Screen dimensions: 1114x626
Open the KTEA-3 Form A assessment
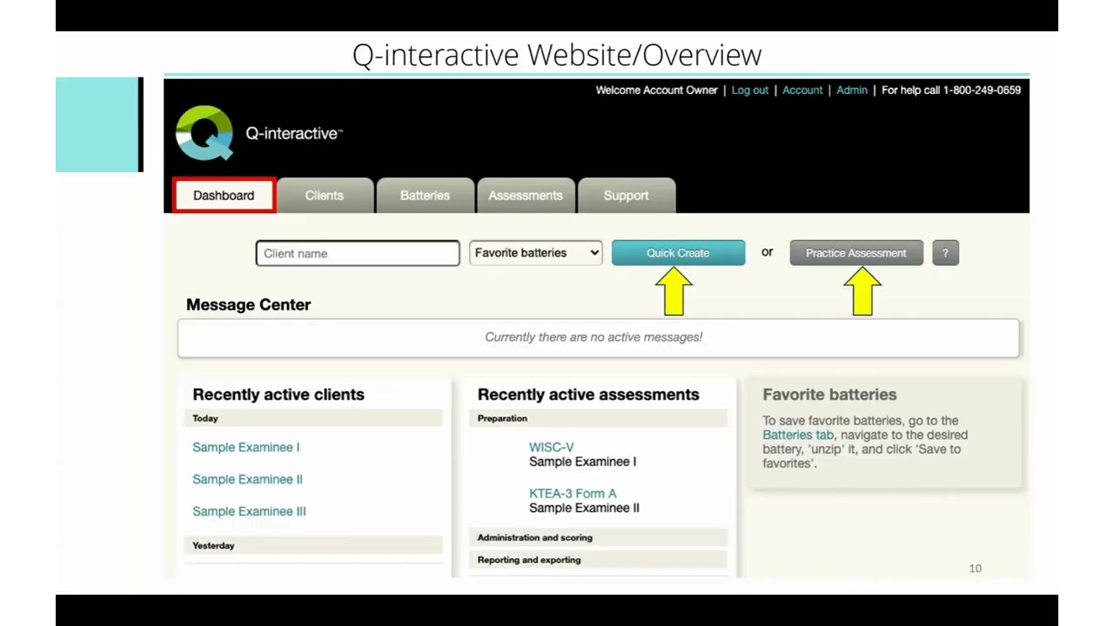point(573,493)
